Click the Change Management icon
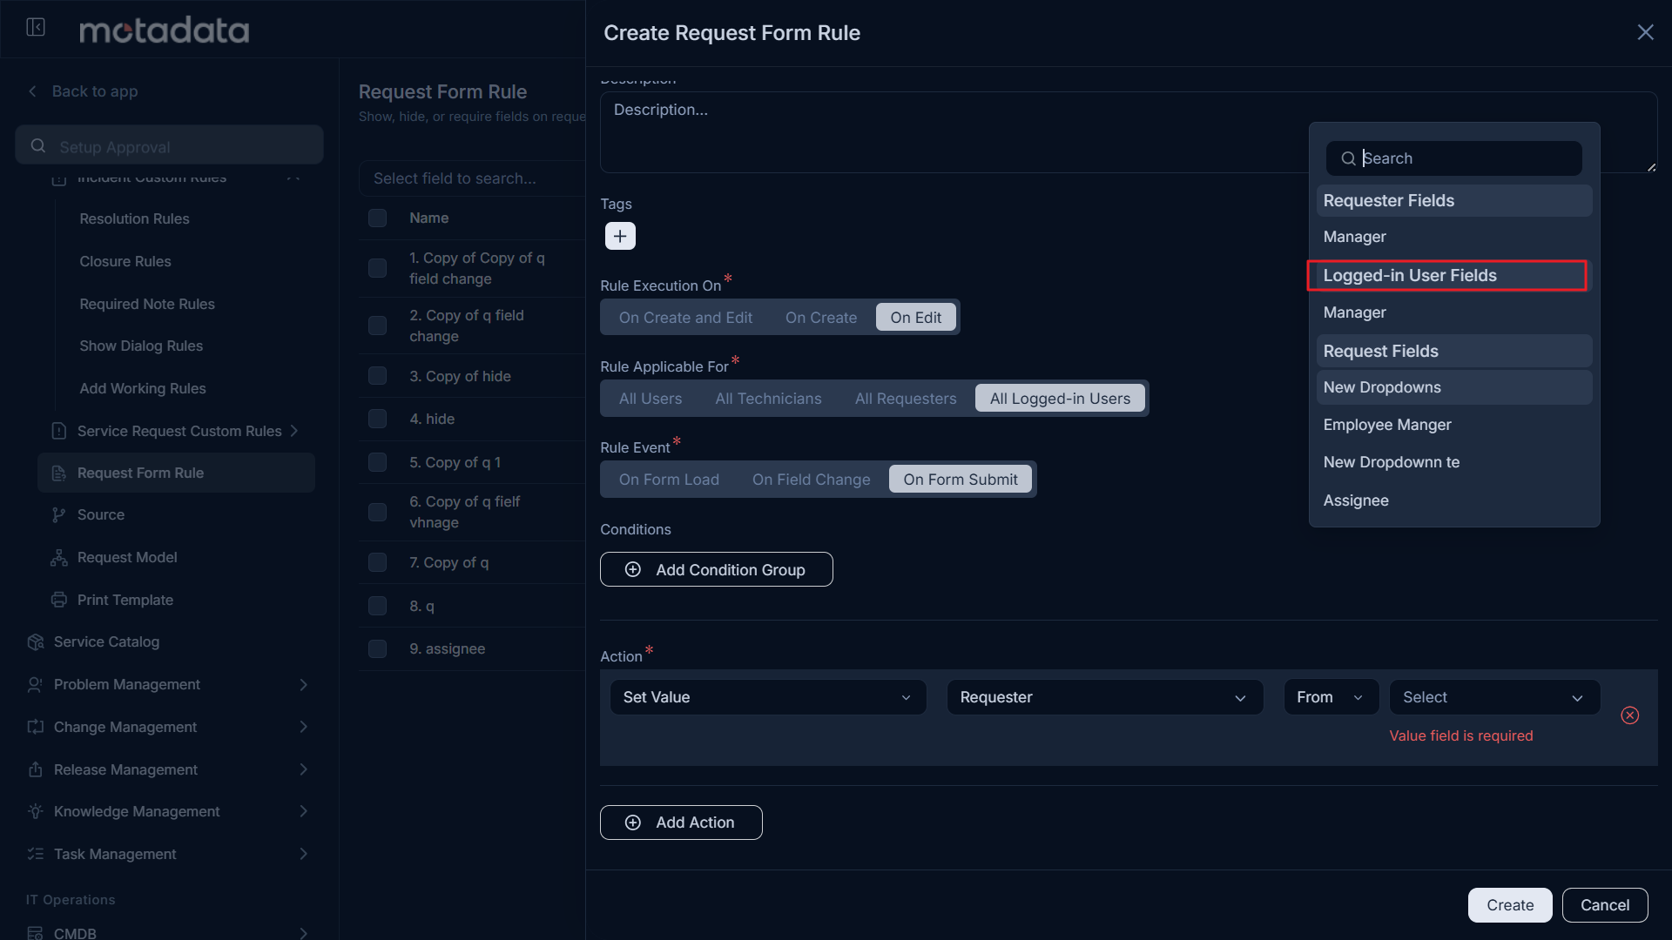Screen dimensions: 1672x940 (36, 727)
